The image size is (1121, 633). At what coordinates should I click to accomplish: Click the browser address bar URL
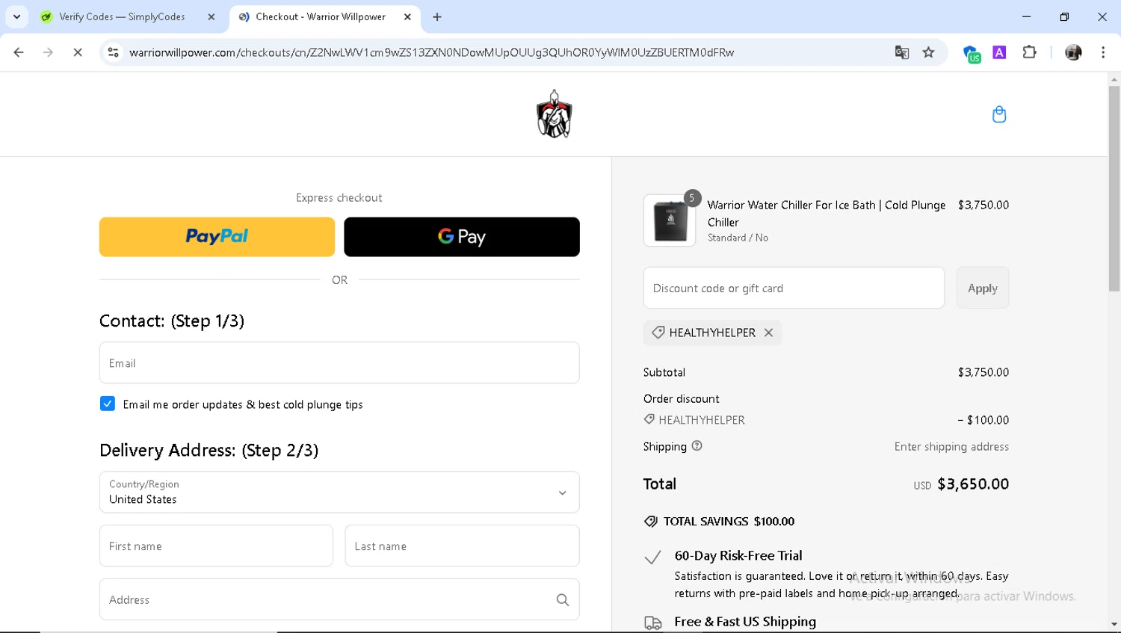pos(431,52)
